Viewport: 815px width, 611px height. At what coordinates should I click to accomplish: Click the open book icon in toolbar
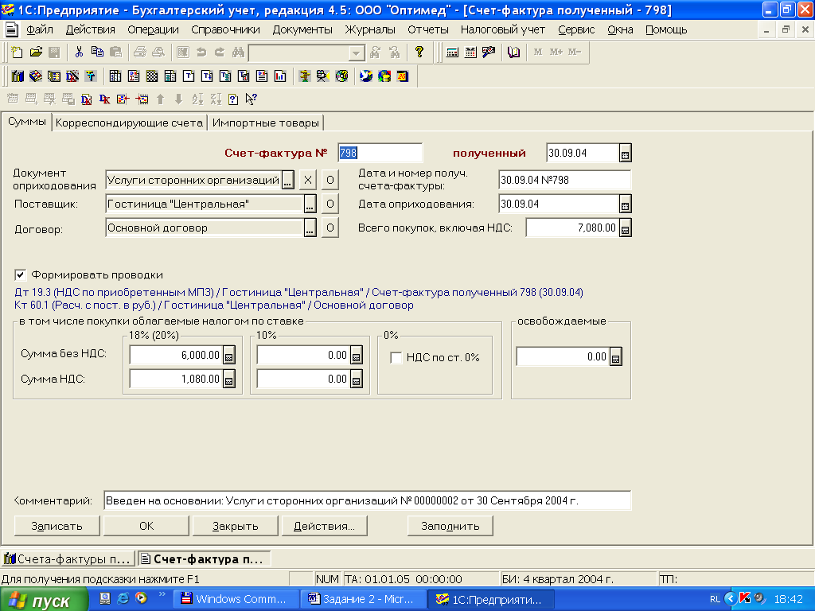[513, 52]
